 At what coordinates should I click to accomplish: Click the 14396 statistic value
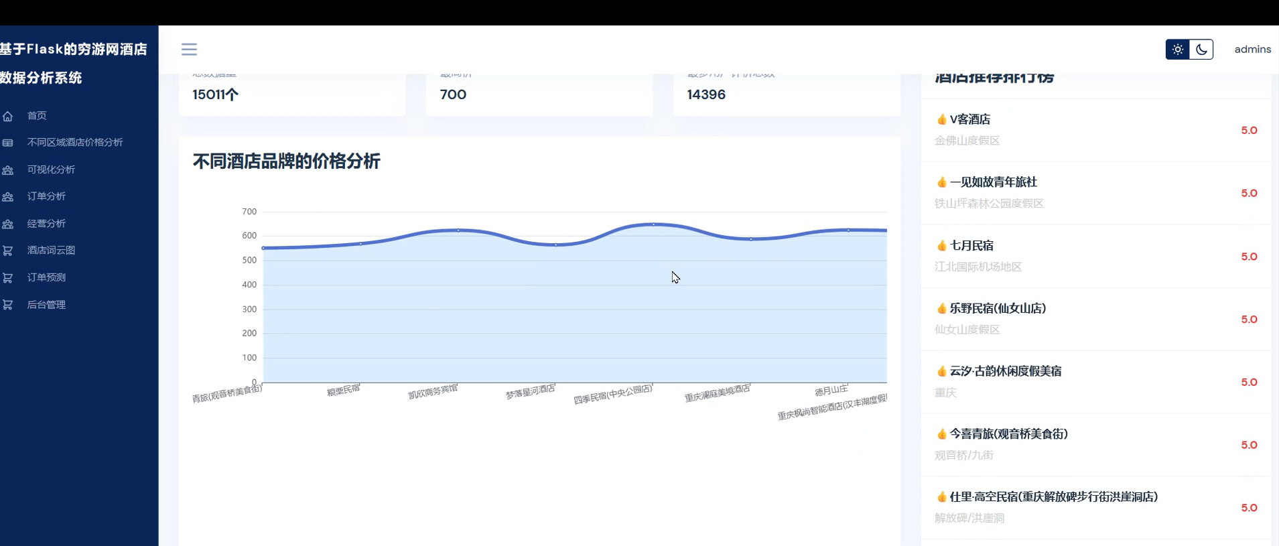click(706, 94)
